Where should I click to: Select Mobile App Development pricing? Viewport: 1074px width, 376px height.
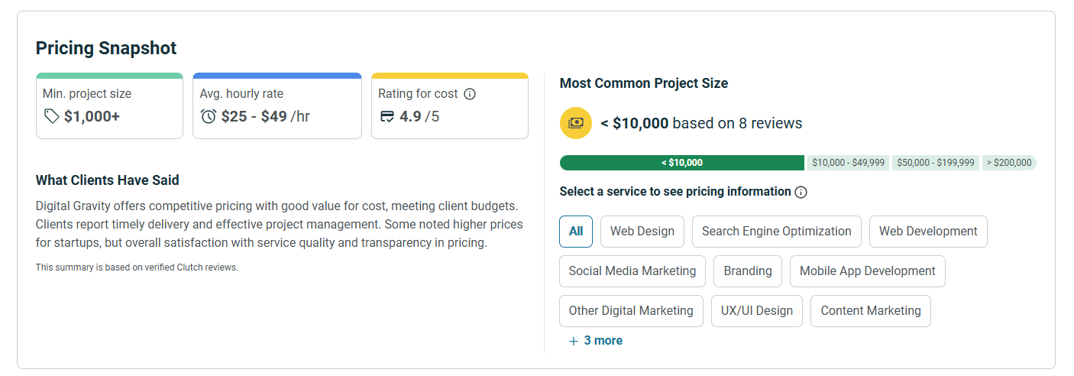tap(867, 271)
